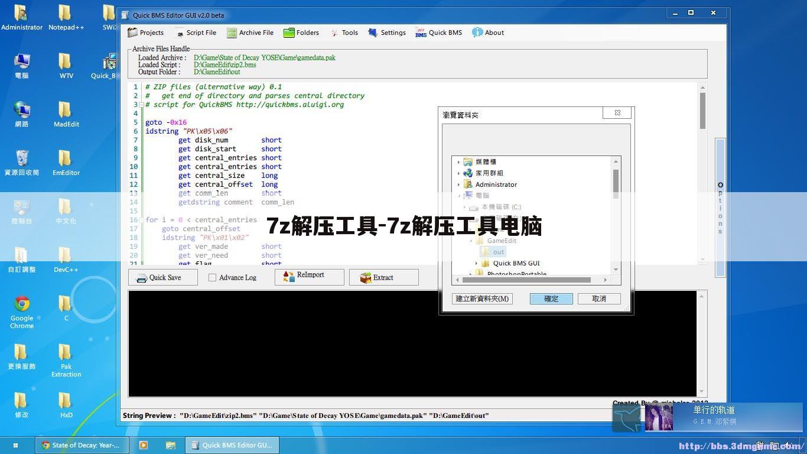
Task: Open the Administrator desktop folder icon
Action: [x=22, y=18]
